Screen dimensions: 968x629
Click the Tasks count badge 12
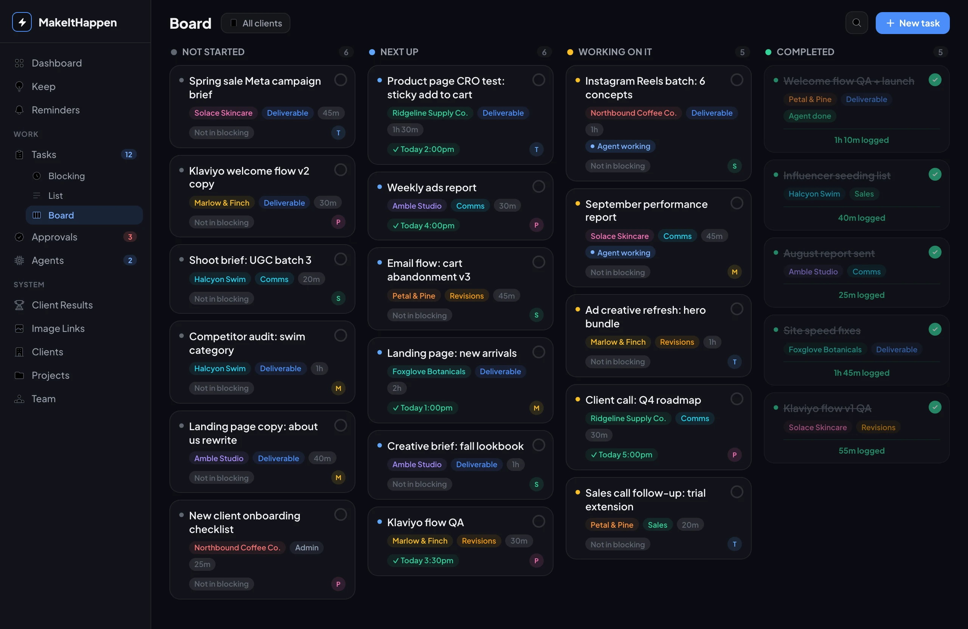129,155
